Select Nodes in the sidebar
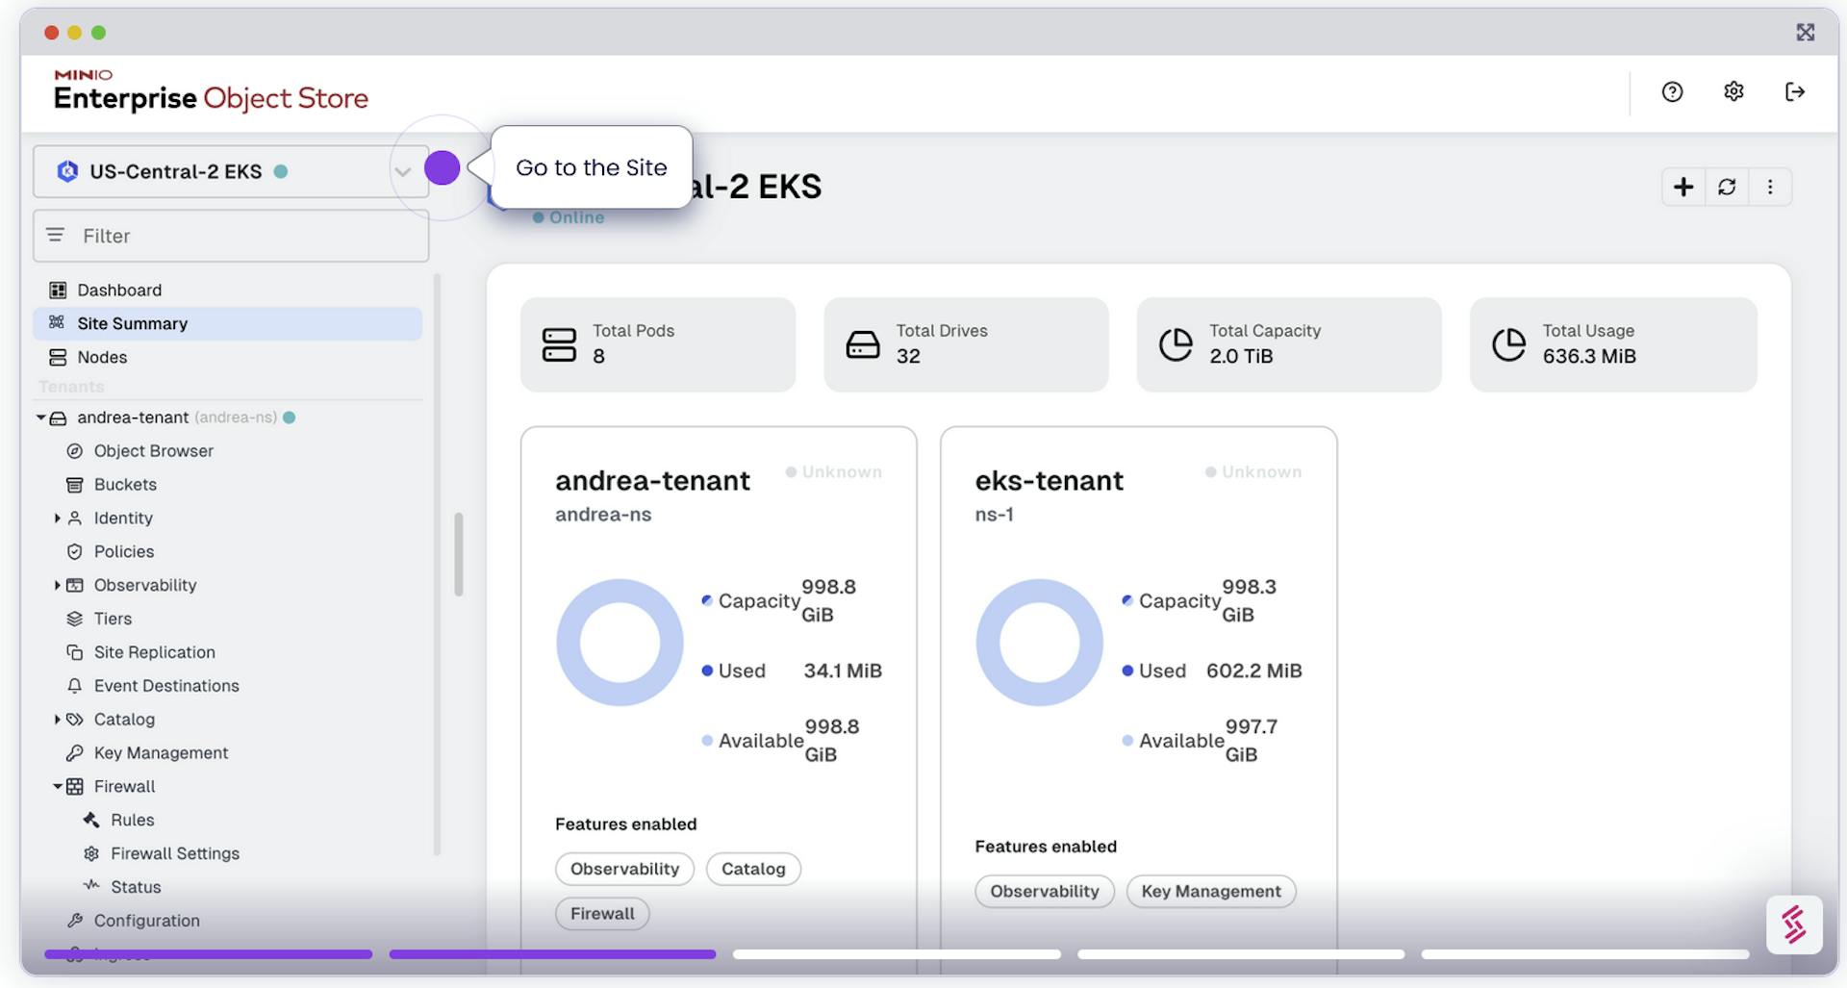The image size is (1847, 988). [x=102, y=357]
